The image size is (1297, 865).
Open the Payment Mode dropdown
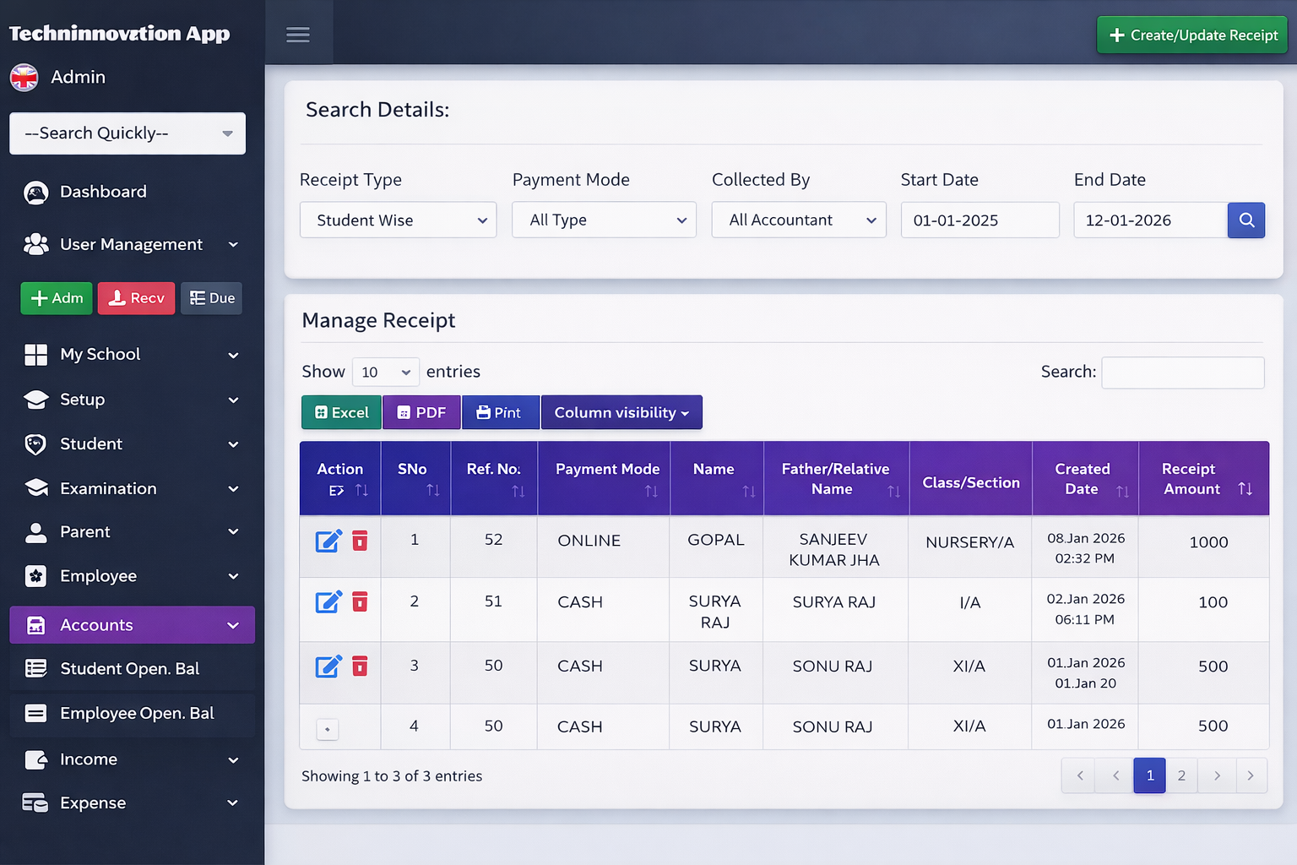(x=604, y=220)
